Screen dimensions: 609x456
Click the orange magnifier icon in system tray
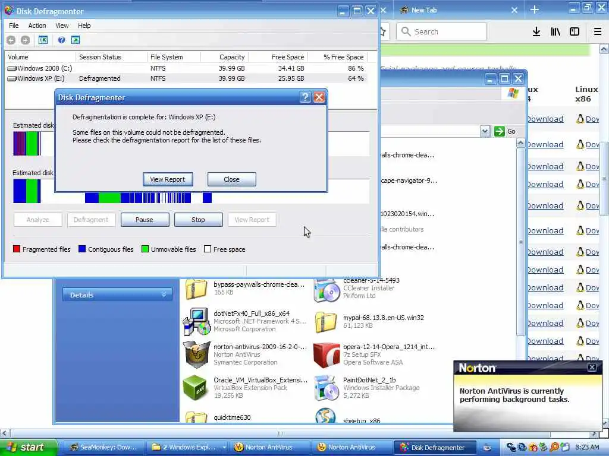coord(554,447)
